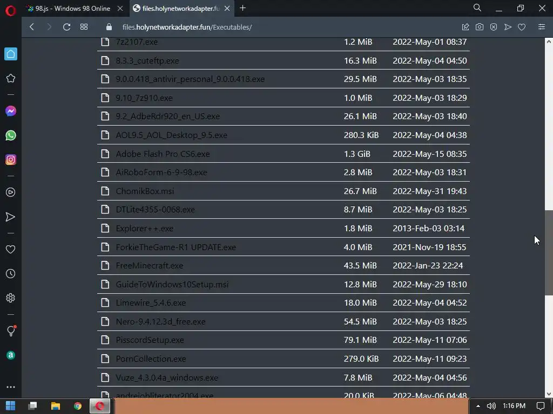Open the Opera home workspace icon in the sidebar

[x=11, y=54]
